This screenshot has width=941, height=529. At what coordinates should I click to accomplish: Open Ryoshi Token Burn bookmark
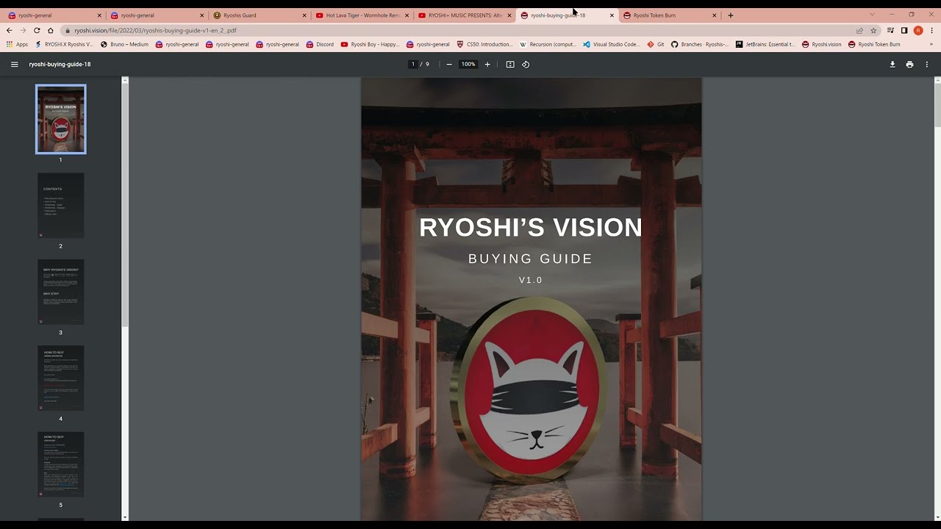[874, 44]
